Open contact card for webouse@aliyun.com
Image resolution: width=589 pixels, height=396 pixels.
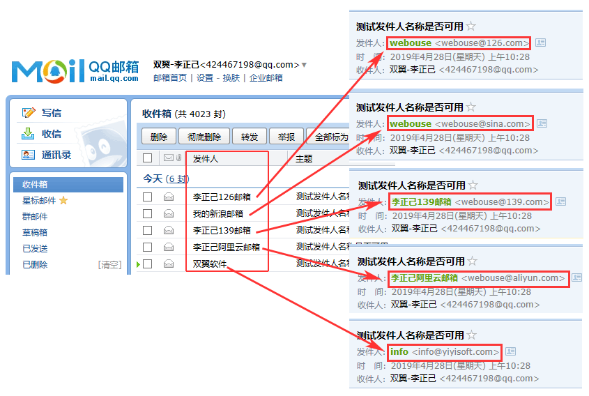click(576, 277)
